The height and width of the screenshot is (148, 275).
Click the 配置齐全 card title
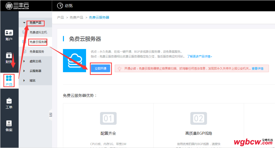[x=108, y=133]
